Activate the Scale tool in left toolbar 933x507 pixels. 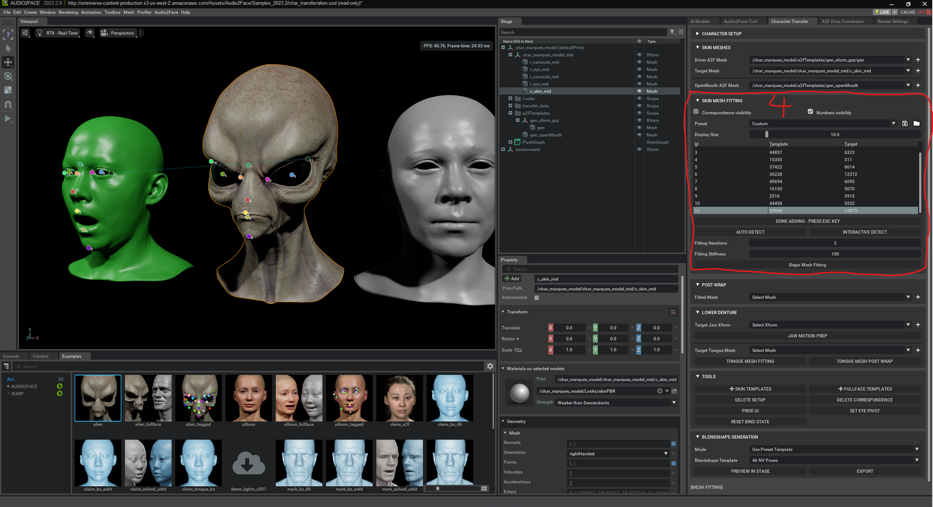[8, 90]
